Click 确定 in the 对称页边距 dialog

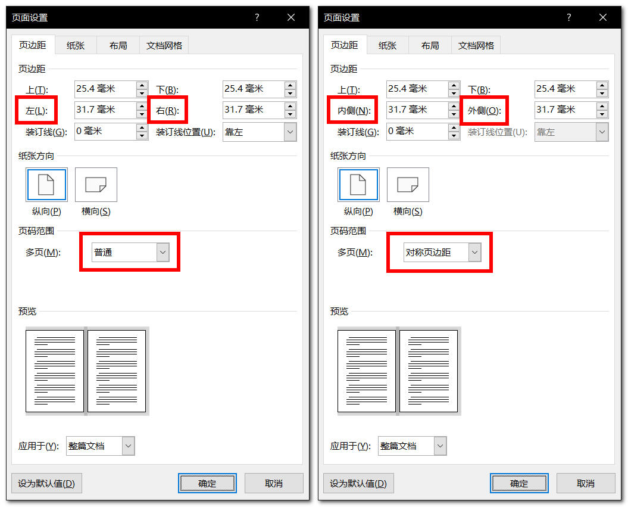coord(519,483)
